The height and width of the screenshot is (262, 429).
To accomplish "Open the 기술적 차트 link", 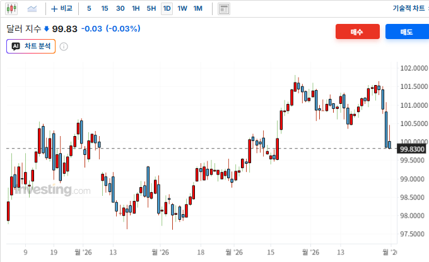I will 409,8.
